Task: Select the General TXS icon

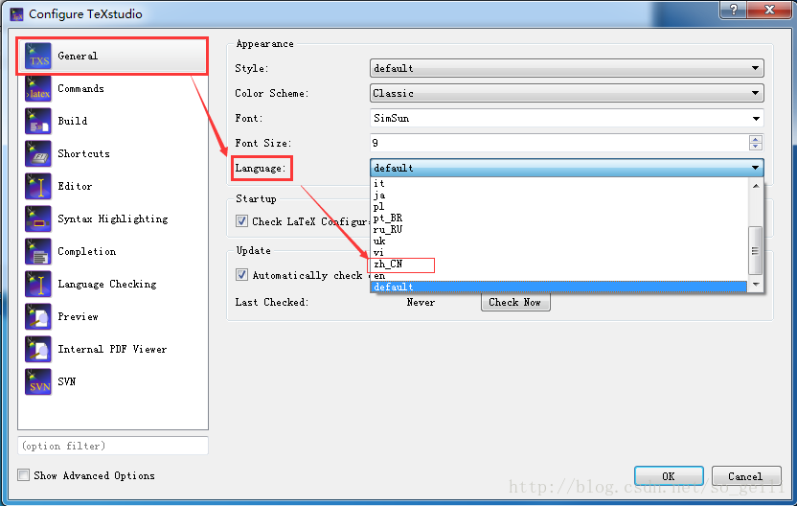Action: (38, 56)
